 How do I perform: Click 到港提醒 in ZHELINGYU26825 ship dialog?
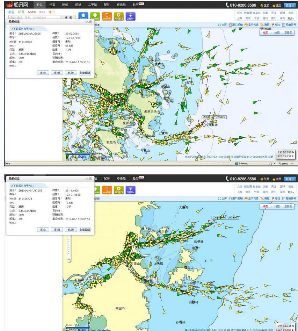(x=85, y=73)
